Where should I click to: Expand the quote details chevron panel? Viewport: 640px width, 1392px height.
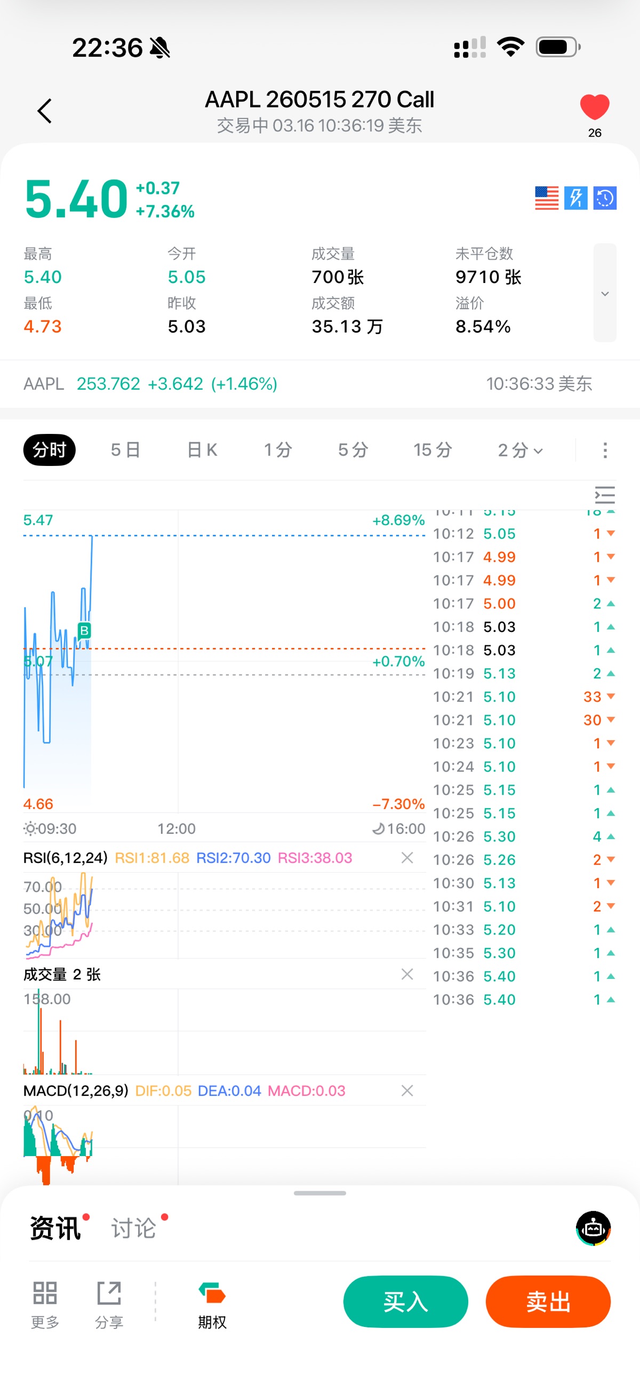click(x=605, y=293)
